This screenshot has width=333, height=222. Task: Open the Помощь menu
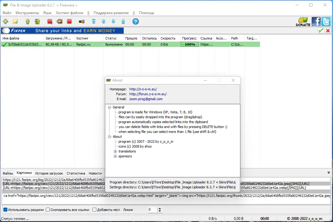(146, 13)
